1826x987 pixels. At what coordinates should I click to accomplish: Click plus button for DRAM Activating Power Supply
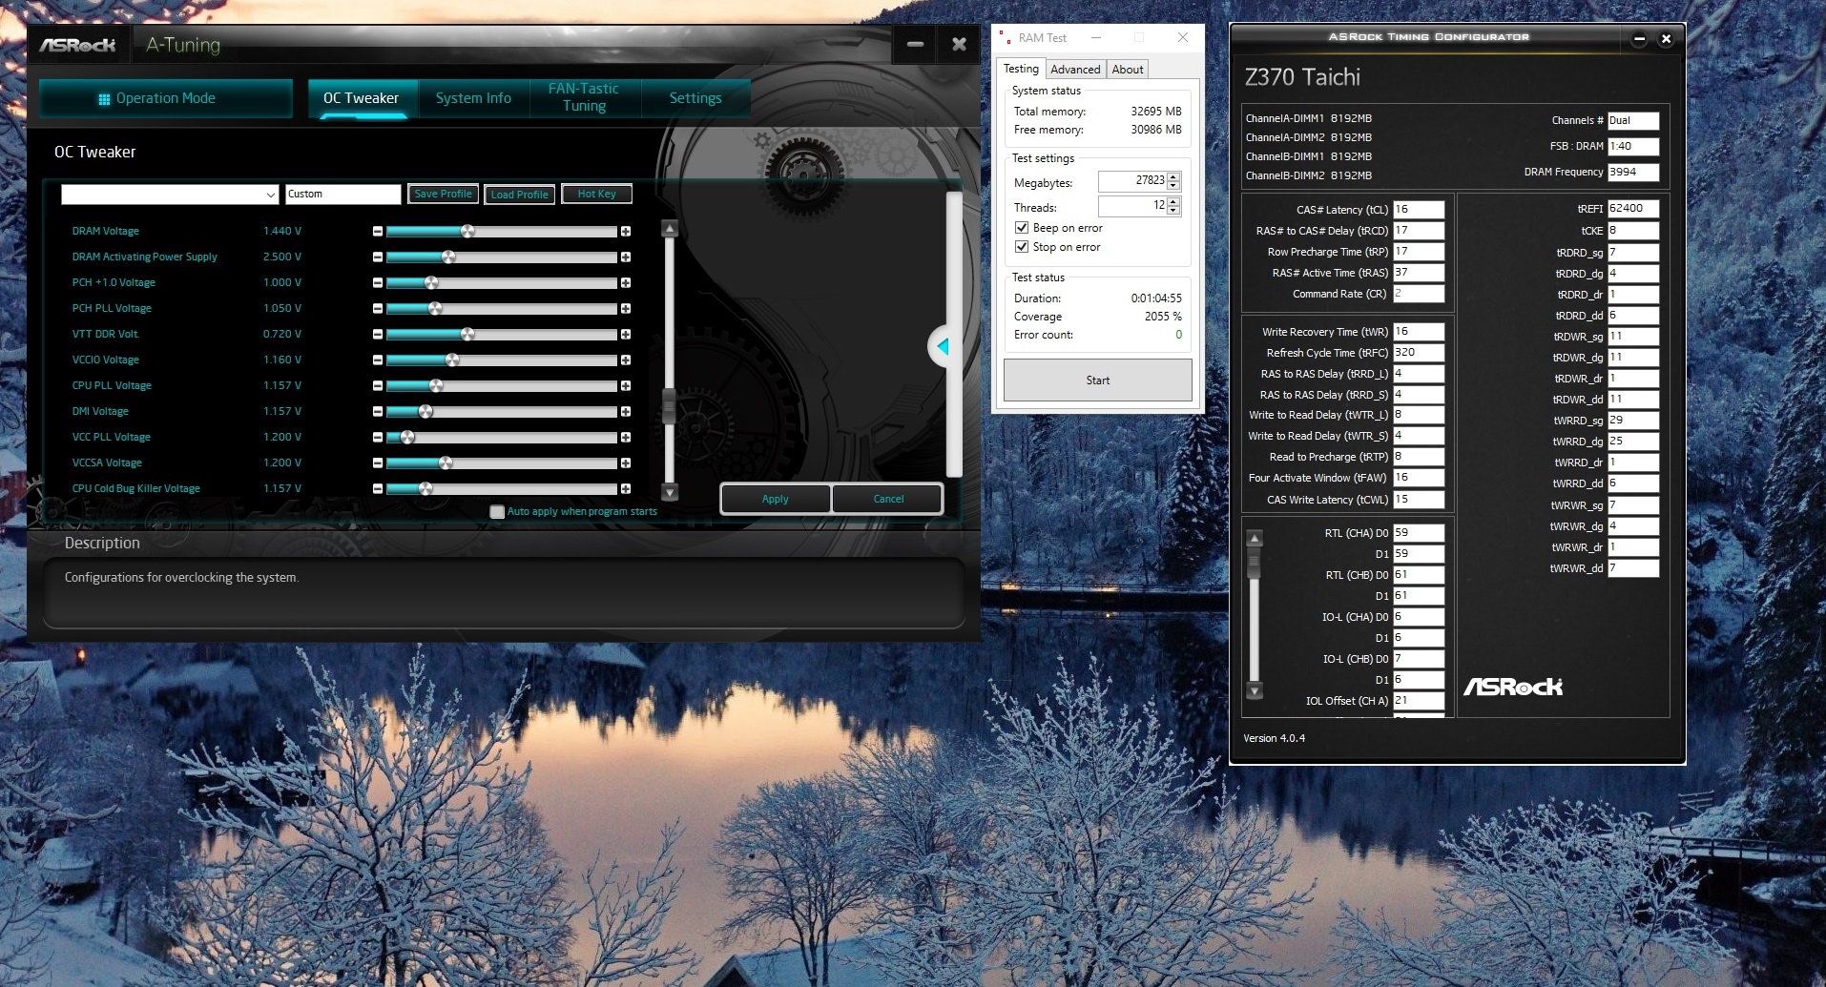coord(626,257)
